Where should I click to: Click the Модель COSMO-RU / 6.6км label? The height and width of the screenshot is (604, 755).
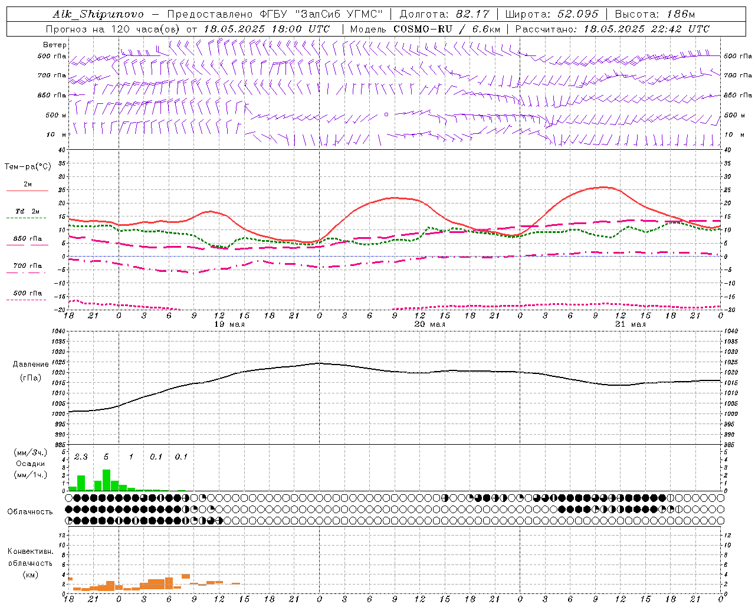[x=425, y=29]
